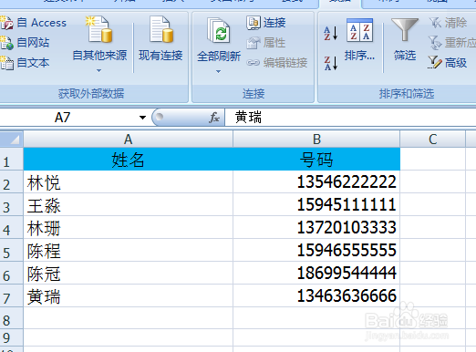Image resolution: width=476 pixels, height=352 pixels.
Task: Open 自其他来源 sources icon
Action: pos(99,29)
